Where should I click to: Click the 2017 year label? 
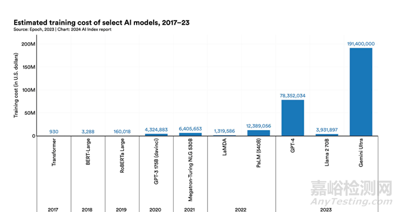[x=53, y=210]
